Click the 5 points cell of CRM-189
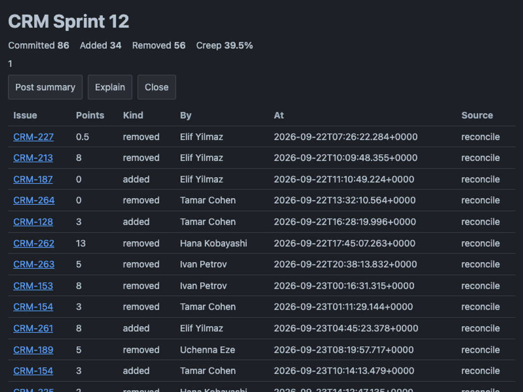523x392 pixels. tap(78, 349)
